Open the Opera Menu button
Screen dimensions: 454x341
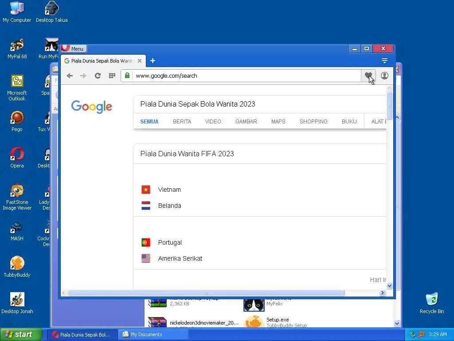point(74,48)
